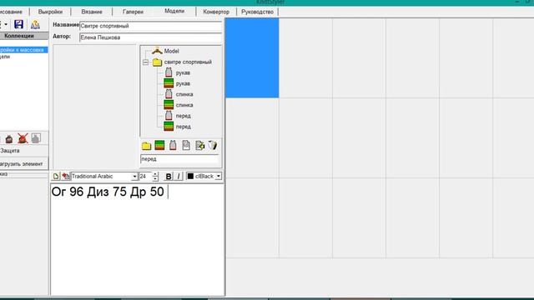This screenshot has height=300, width=534.
Task: Select the свитре спортивный folder in the tree
Action: pyautogui.click(x=182, y=62)
